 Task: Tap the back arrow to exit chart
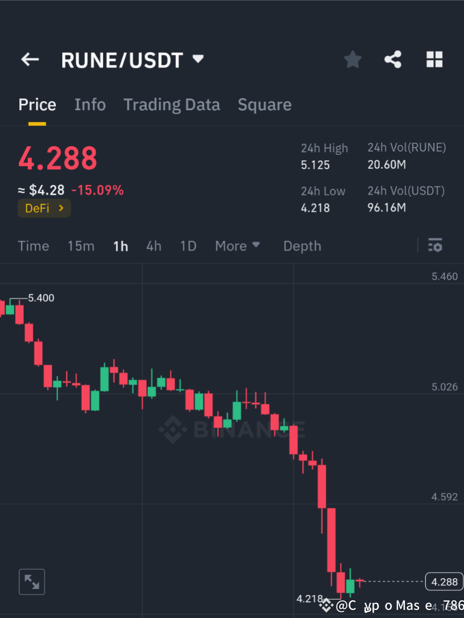click(30, 59)
